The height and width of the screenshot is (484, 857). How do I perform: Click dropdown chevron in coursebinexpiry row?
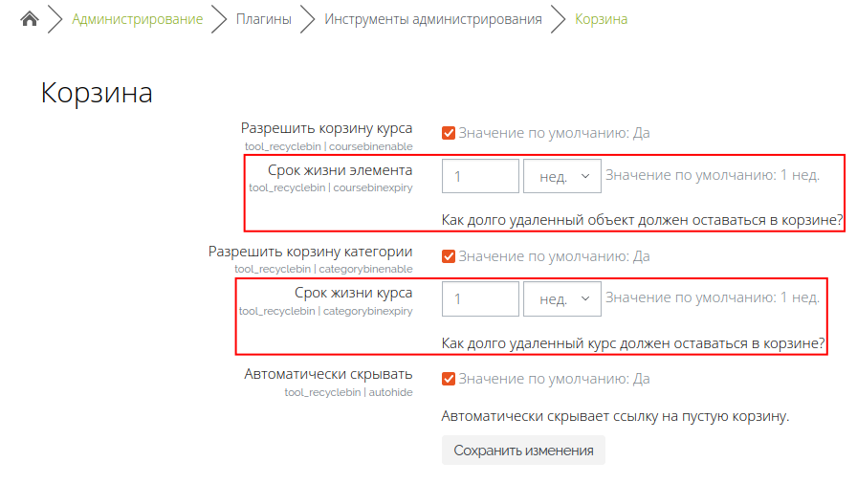pyautogui.click(x=585, y=176)
